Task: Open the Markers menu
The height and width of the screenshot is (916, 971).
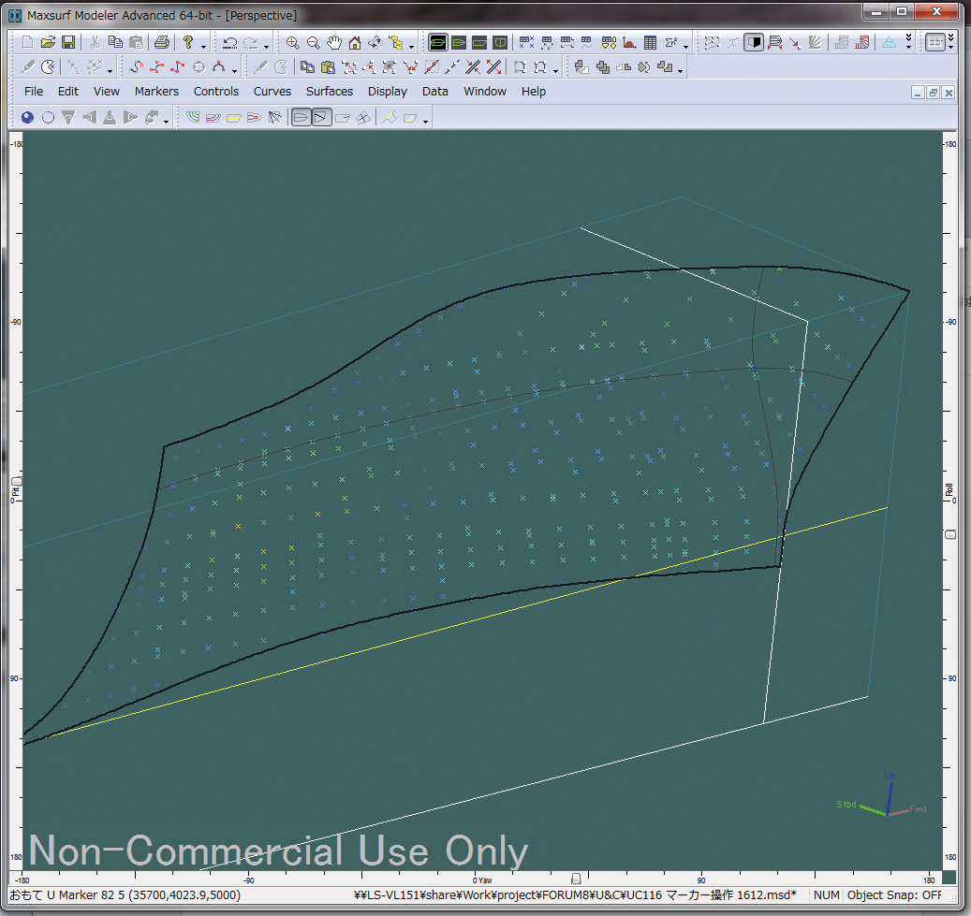Action: [156, 92]
